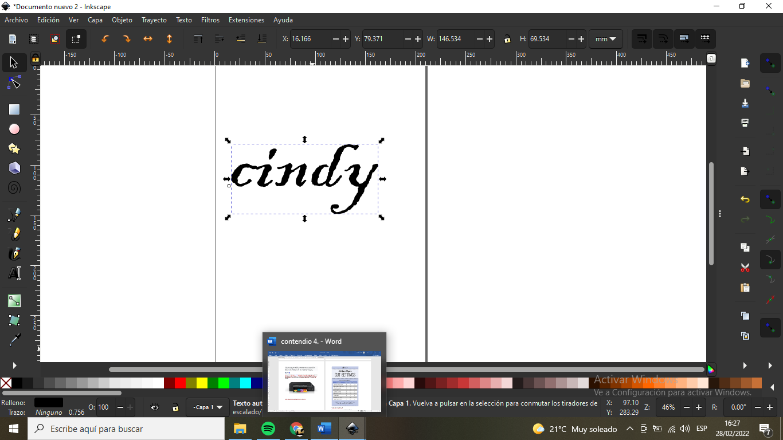
Task: Toggle current layer visibility eye
Action: (x=155, y=407)
